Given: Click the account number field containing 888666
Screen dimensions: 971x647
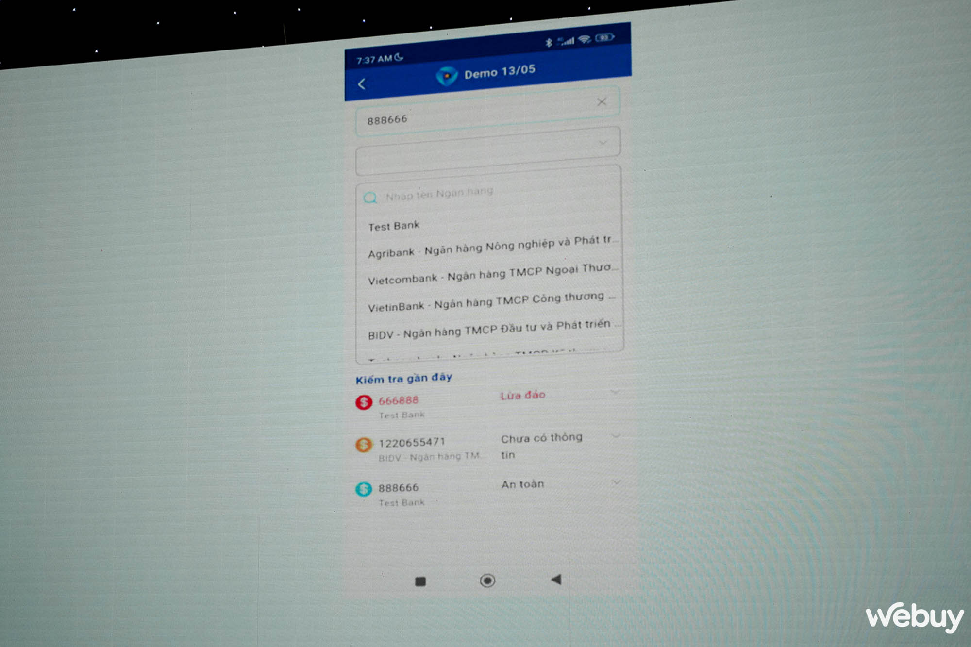Looking at the screenshot, I should point(487,112).
